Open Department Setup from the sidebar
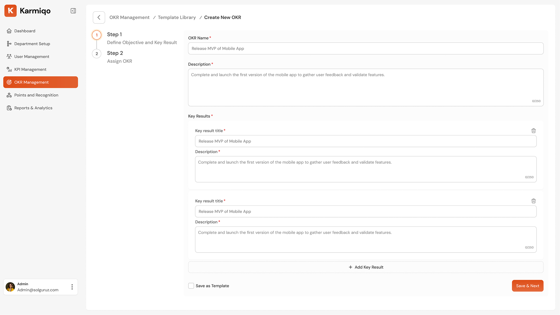The image size is (560, 315). [41, 44]
